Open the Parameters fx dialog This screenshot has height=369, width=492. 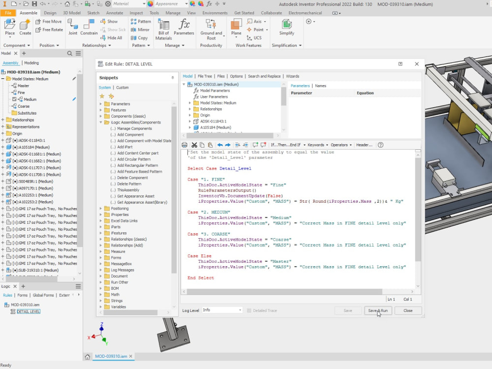[x=184, y=28]
